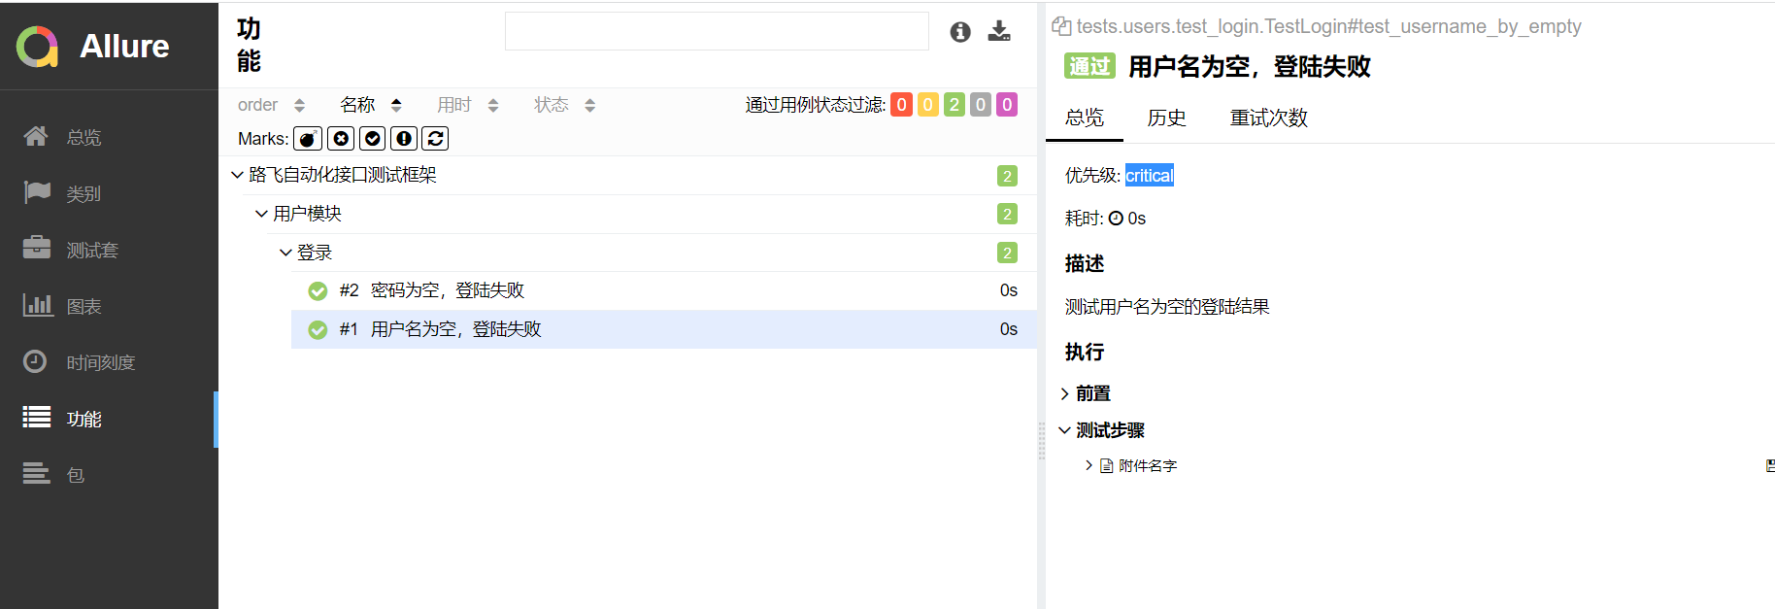
Task: Download the results as CSV icon
Action: tap(999, 31)
